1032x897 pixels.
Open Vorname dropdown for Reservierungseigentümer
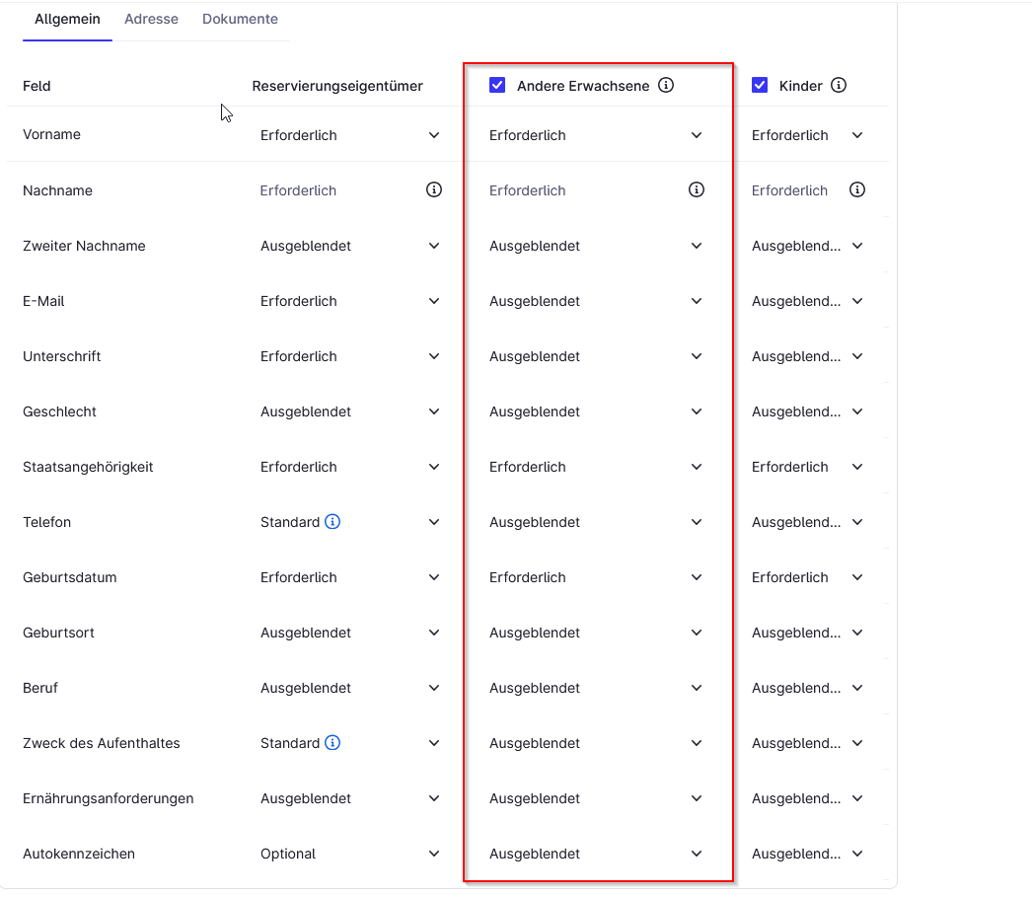pyautogui.click(x=350, y=135)
